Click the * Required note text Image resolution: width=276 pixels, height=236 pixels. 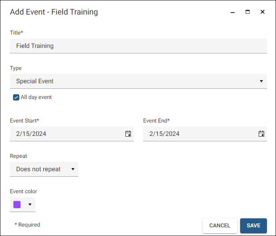[x=27, y=225]
